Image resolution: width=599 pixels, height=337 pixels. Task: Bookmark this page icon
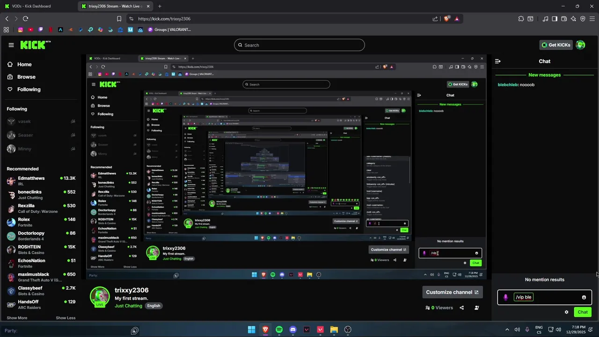(x=119, y=19)
